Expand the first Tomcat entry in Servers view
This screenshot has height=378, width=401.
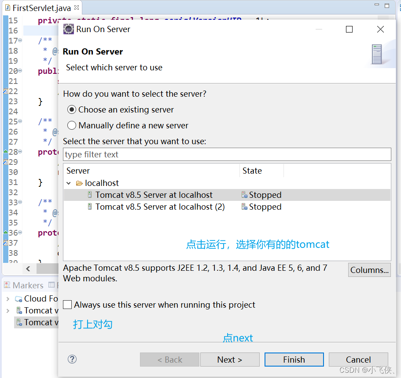click(7, 311)
